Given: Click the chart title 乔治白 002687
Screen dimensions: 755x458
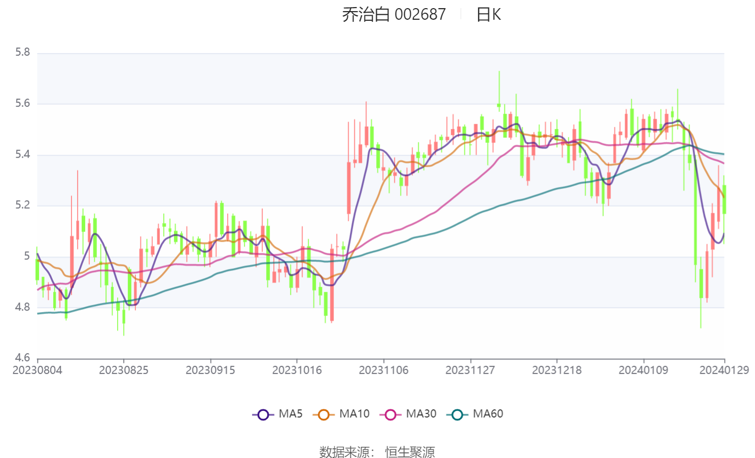Looking at the screenshot, I should (x=394, y=14).
